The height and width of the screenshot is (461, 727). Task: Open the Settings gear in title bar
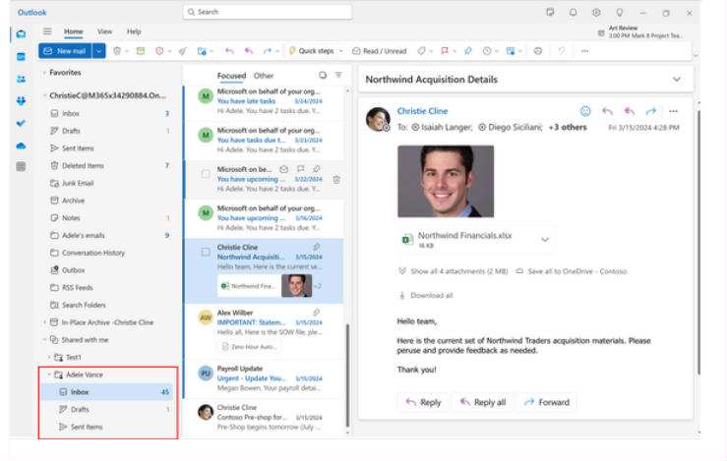pos(596,13)
